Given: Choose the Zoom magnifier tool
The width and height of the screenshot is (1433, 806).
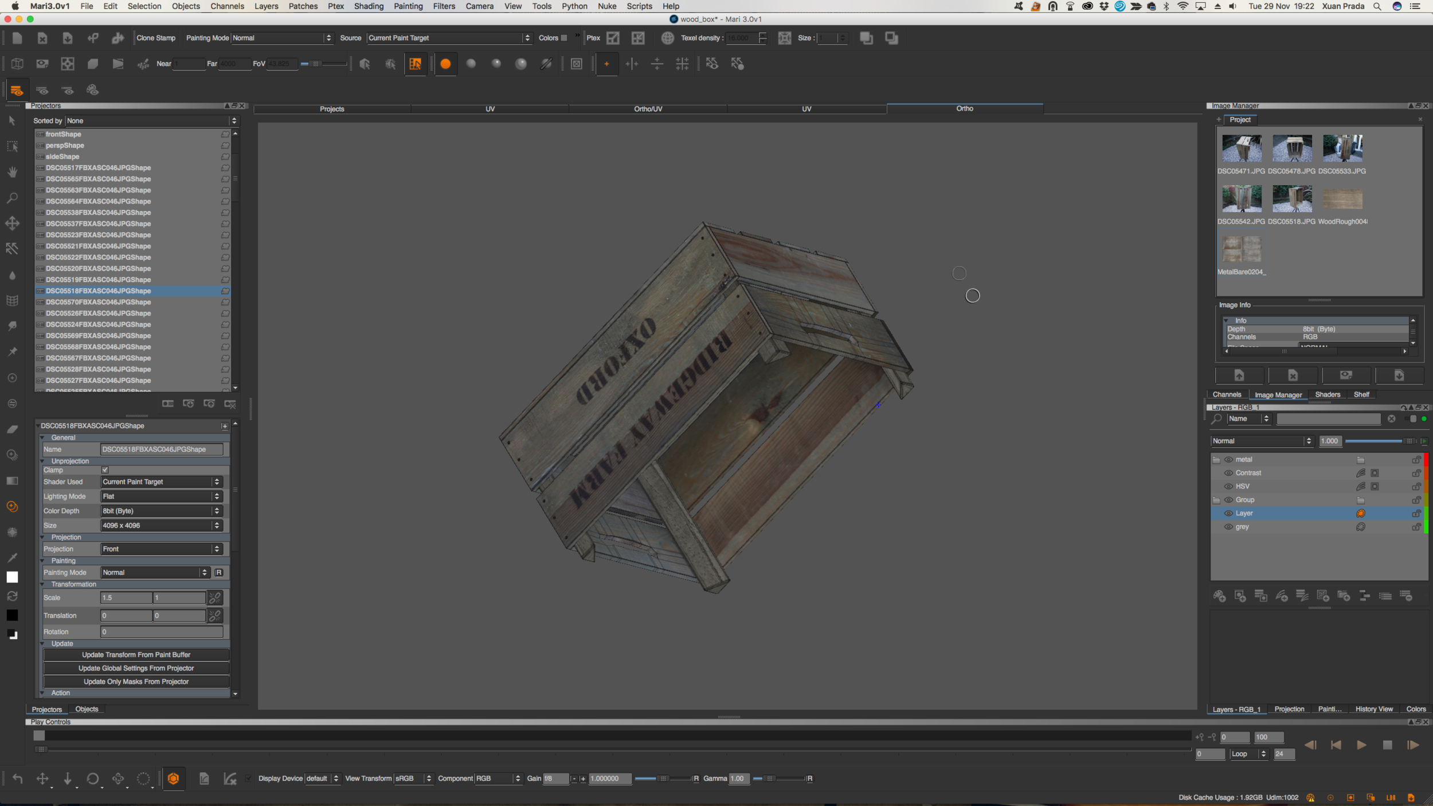Looking at the screenshot, I should [x=12, y=198].
